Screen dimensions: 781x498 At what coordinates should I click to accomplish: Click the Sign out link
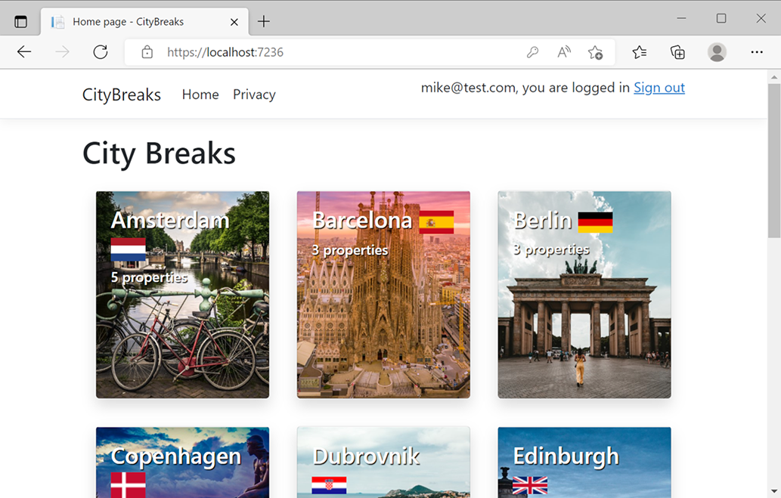point(659,88)
